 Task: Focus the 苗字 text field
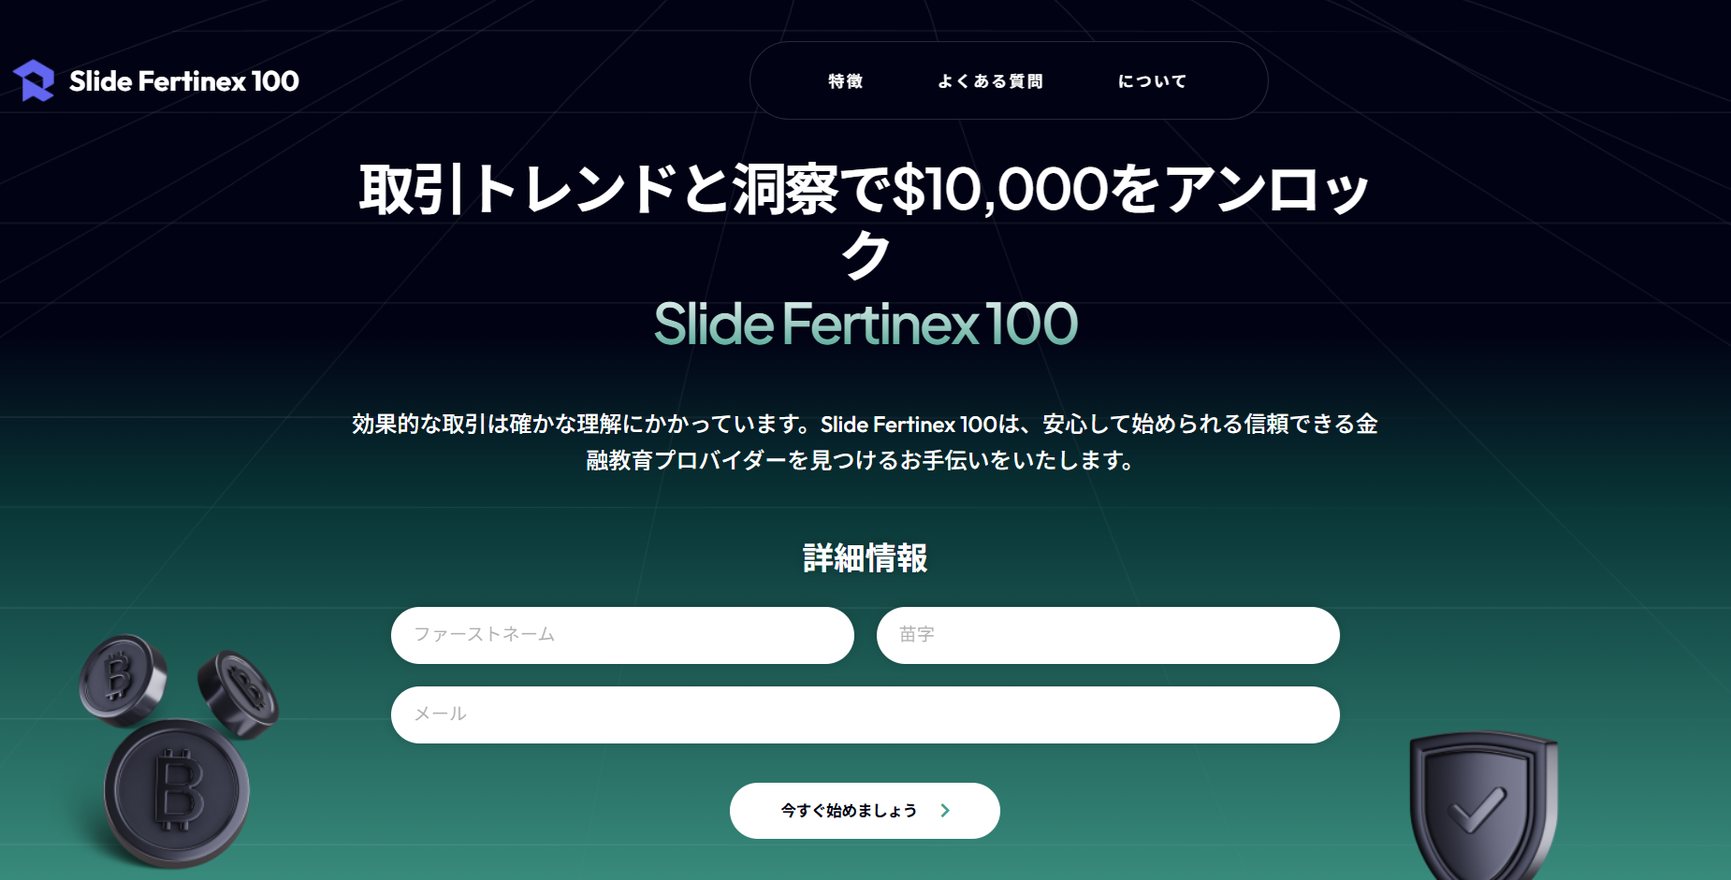click(x=1108, y=635)
